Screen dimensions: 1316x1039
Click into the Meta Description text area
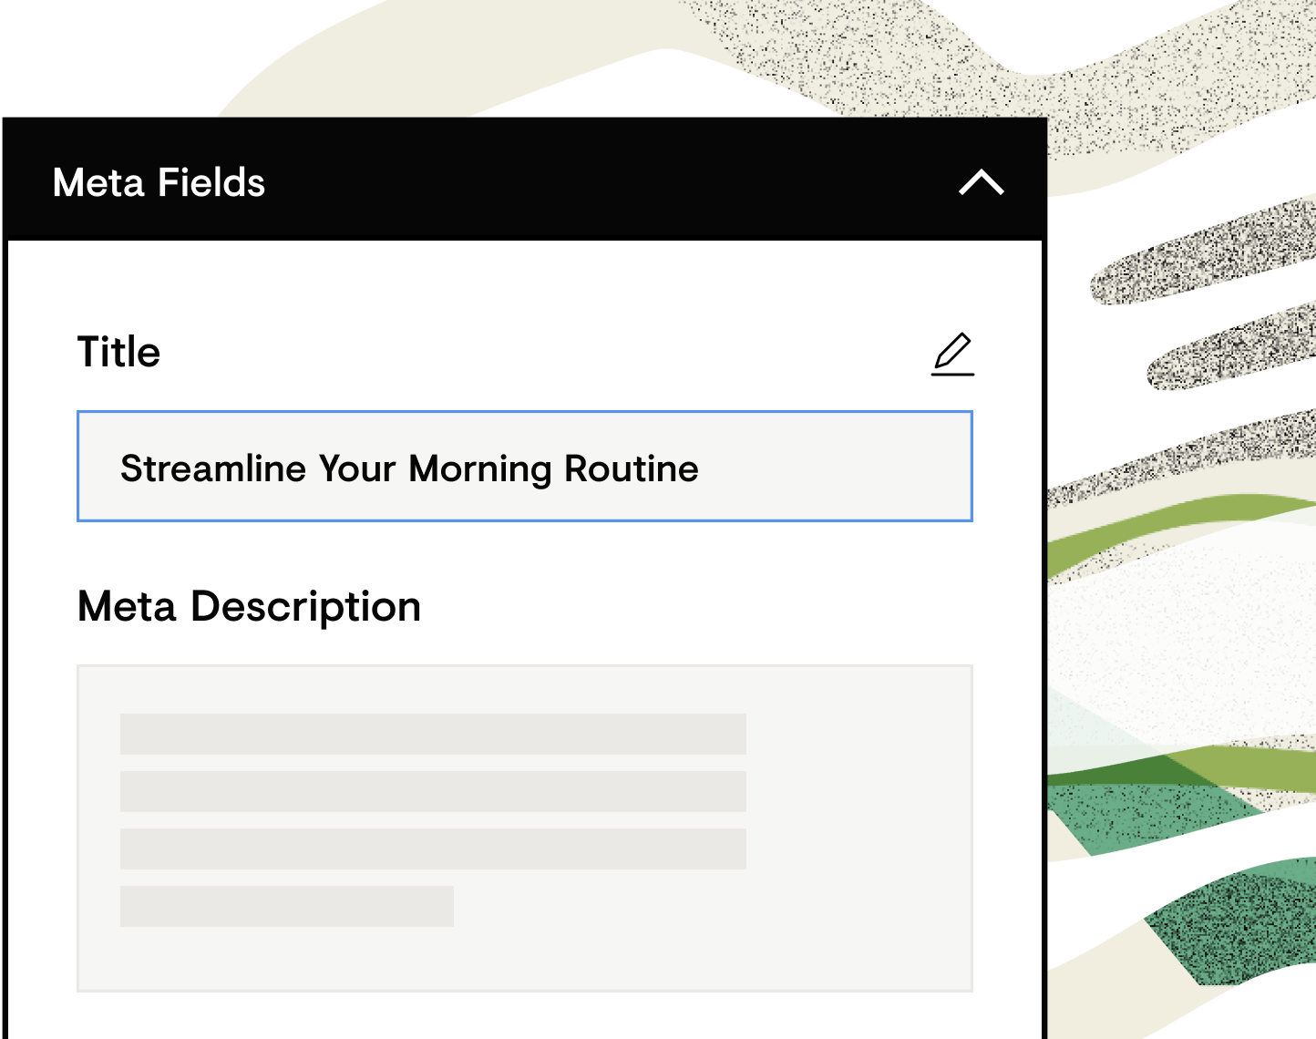pyautogui.click(x=525, y=828)
